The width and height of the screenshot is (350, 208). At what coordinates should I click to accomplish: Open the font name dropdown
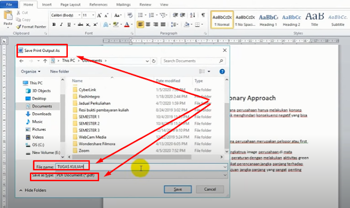pos(79,15)
